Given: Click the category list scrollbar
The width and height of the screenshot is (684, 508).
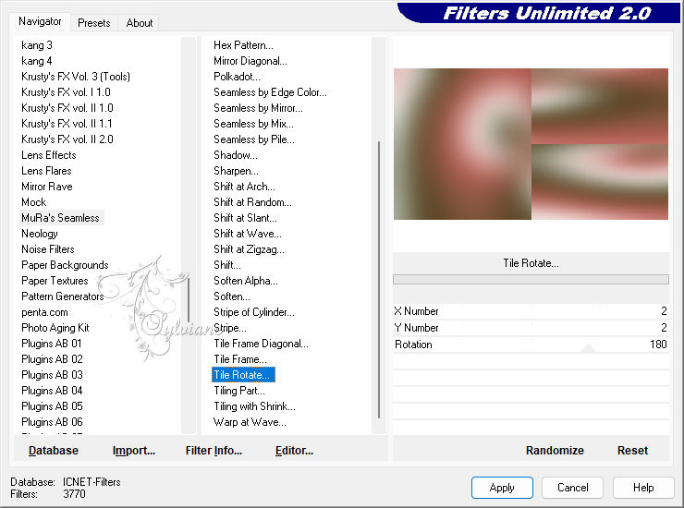Looking at the screenshot, I should [x=189, y=301].
